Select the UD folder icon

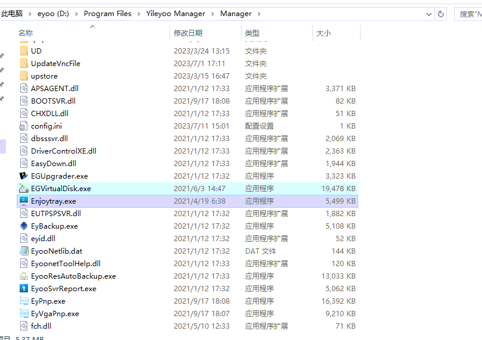[24, 51]
